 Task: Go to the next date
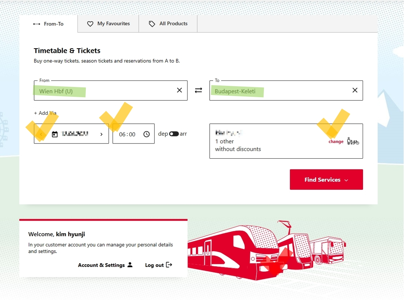(101, 134)
